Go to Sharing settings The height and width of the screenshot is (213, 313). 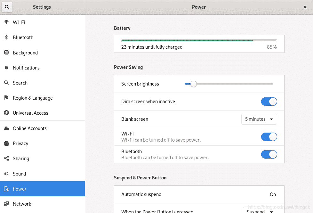point(42,159)
